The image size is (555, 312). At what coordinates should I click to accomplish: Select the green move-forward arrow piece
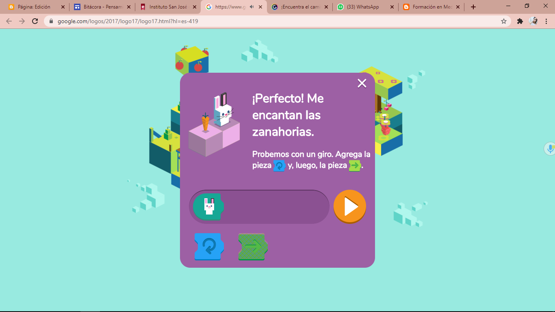pyautogui.click(x=253, y=247)
